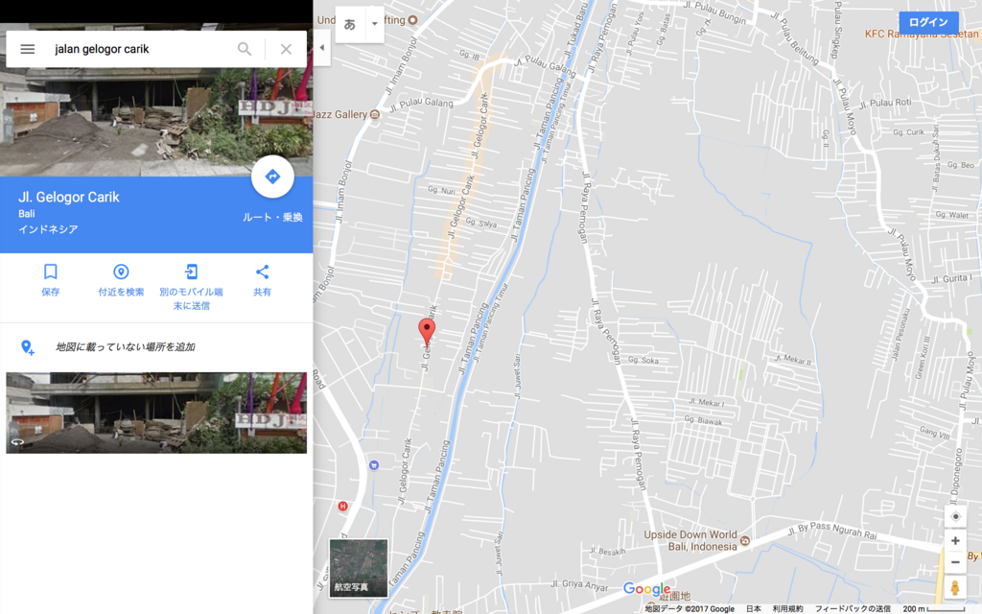
Task: Click the Gg. Curik street label
Action: click(x=908, y=132)
